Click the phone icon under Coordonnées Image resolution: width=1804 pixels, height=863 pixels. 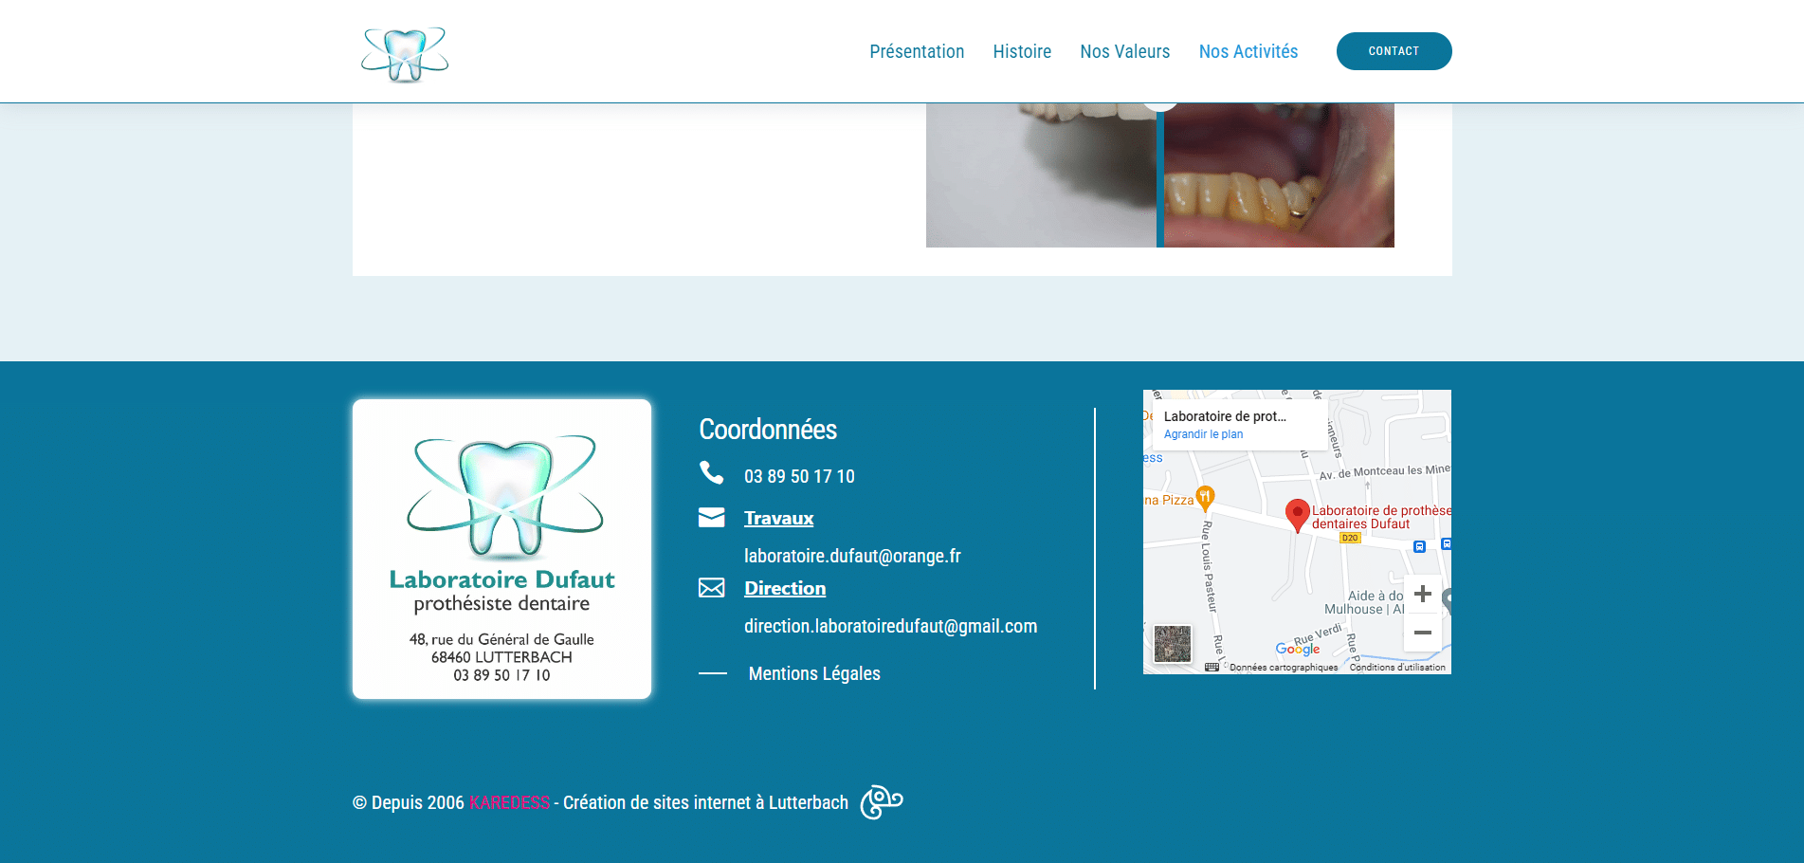pyautogui.click(x=711, y=472)
